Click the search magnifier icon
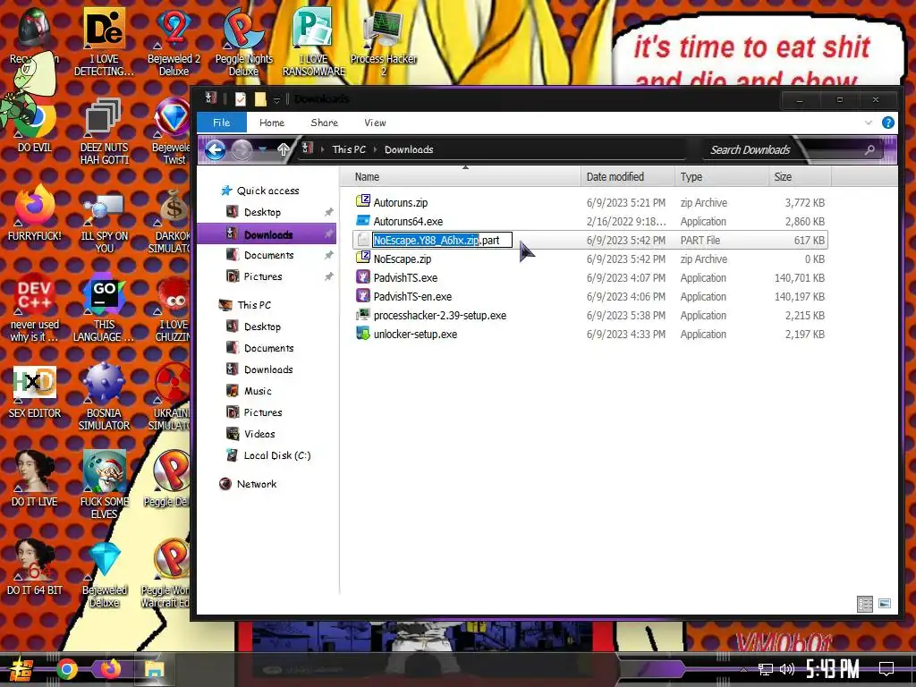Viewport: 916px width, 687px height. point(869,150)
